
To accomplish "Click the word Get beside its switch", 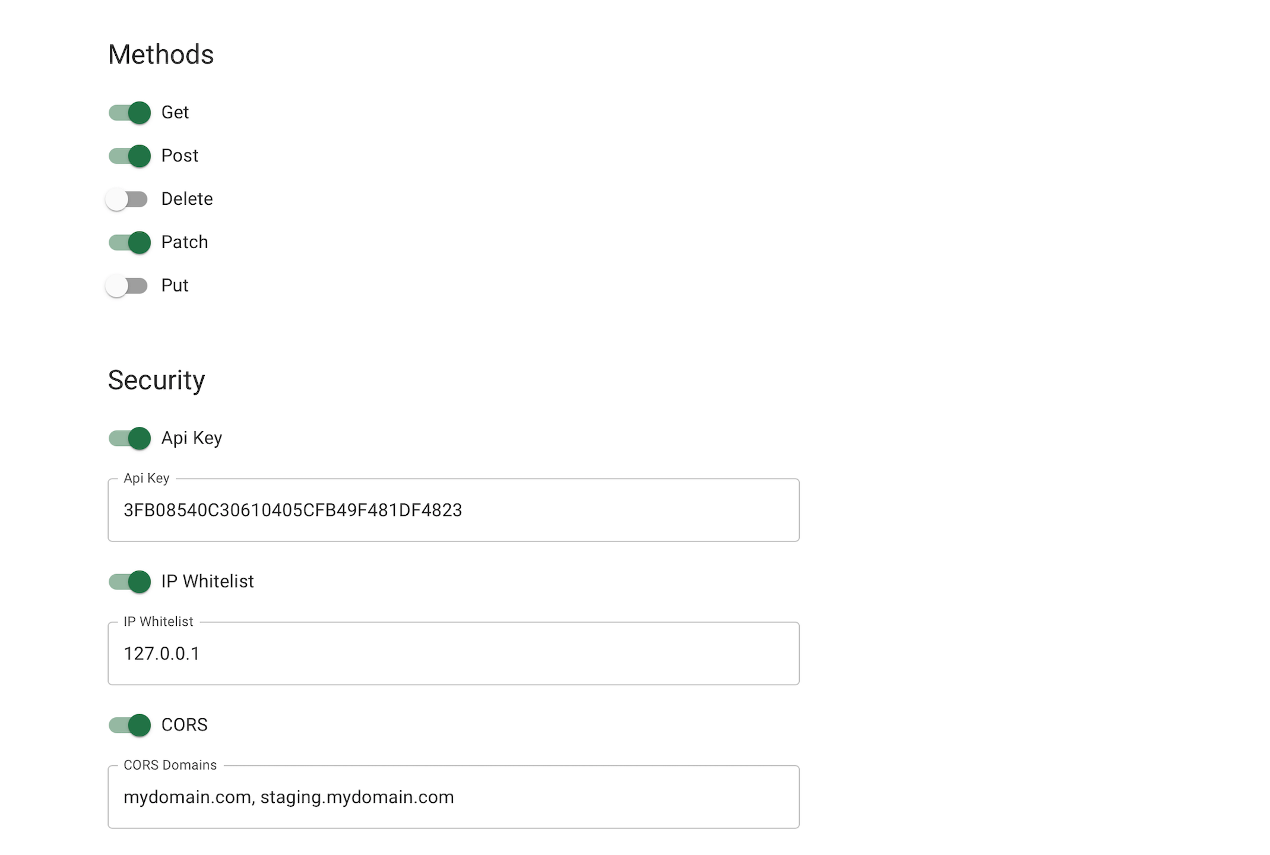I will click(x=175, y=112).
